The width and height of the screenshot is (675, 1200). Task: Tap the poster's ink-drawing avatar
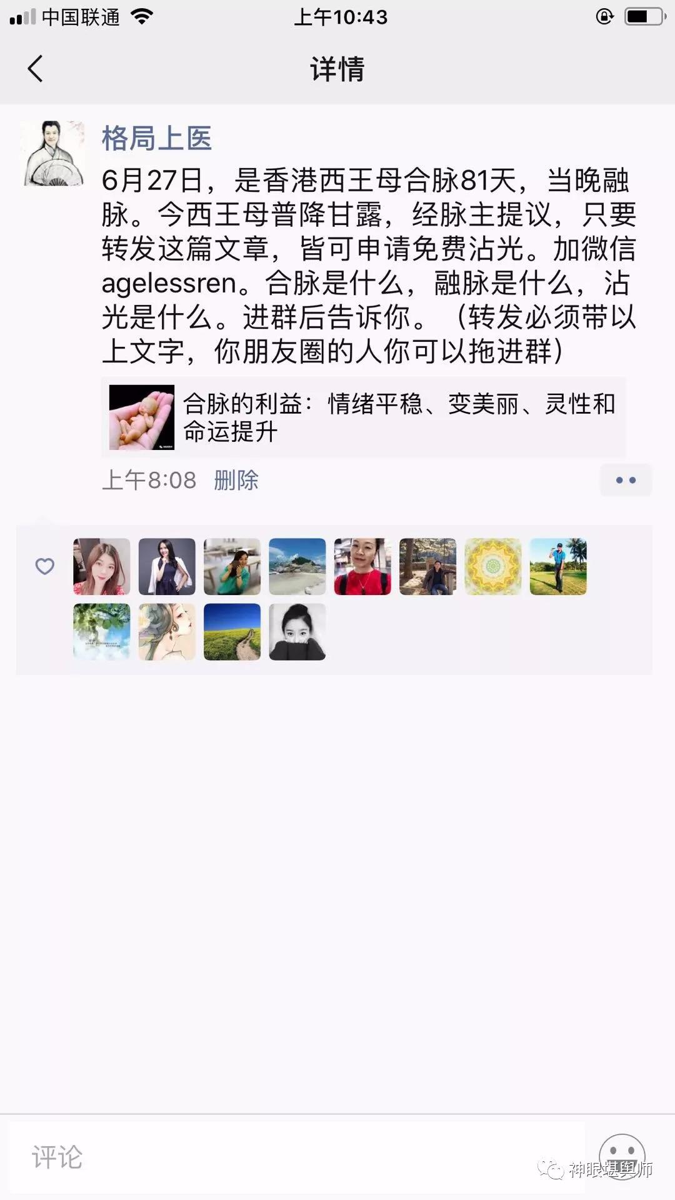53,154
